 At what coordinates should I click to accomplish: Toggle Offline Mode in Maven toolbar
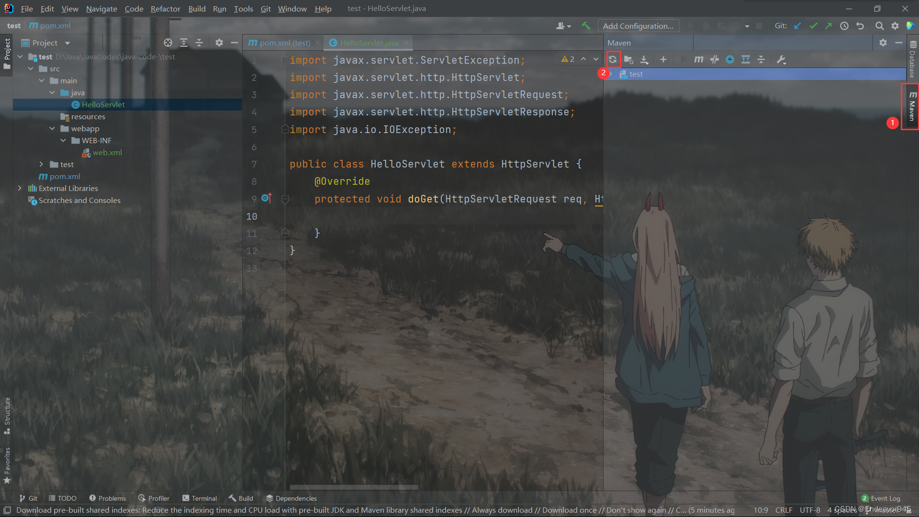click(x=714, y=59)
